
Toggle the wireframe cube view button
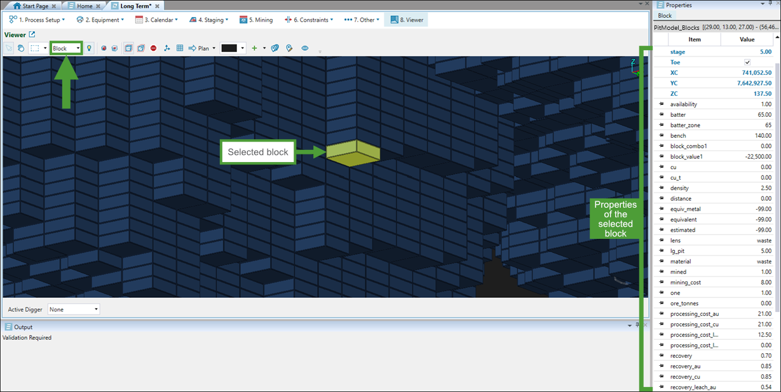coord(140,48)
